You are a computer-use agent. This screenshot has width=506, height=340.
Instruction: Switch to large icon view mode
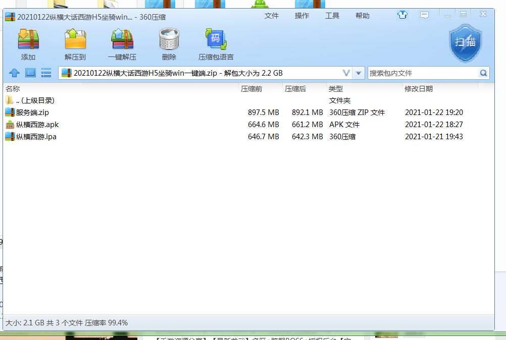click(30, 73)
